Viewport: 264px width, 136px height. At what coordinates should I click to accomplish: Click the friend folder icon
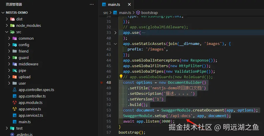15,51
